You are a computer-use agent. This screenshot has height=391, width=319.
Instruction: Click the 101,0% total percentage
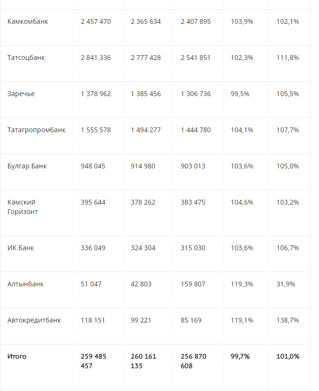click(x=288, y=356)
